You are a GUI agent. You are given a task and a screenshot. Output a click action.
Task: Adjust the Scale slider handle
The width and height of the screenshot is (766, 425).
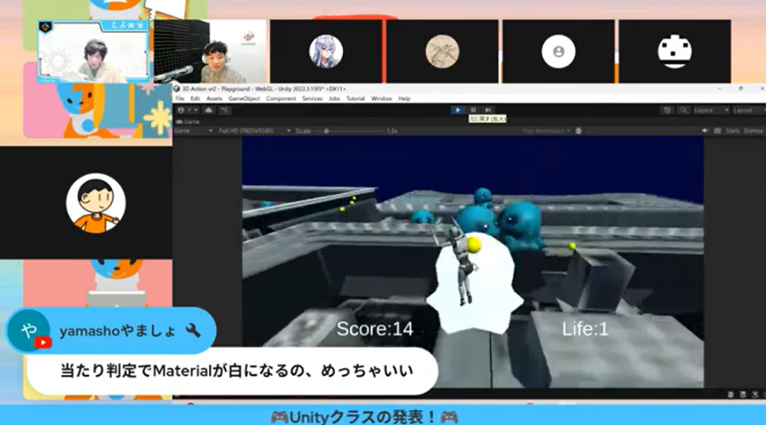coord(327,131)
